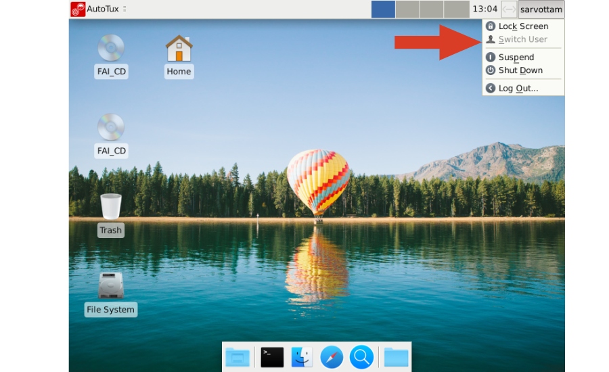Choose Log Out... from the menu
Image resolution: width=609 pixels, height=372 pixels.
(523, 88)
